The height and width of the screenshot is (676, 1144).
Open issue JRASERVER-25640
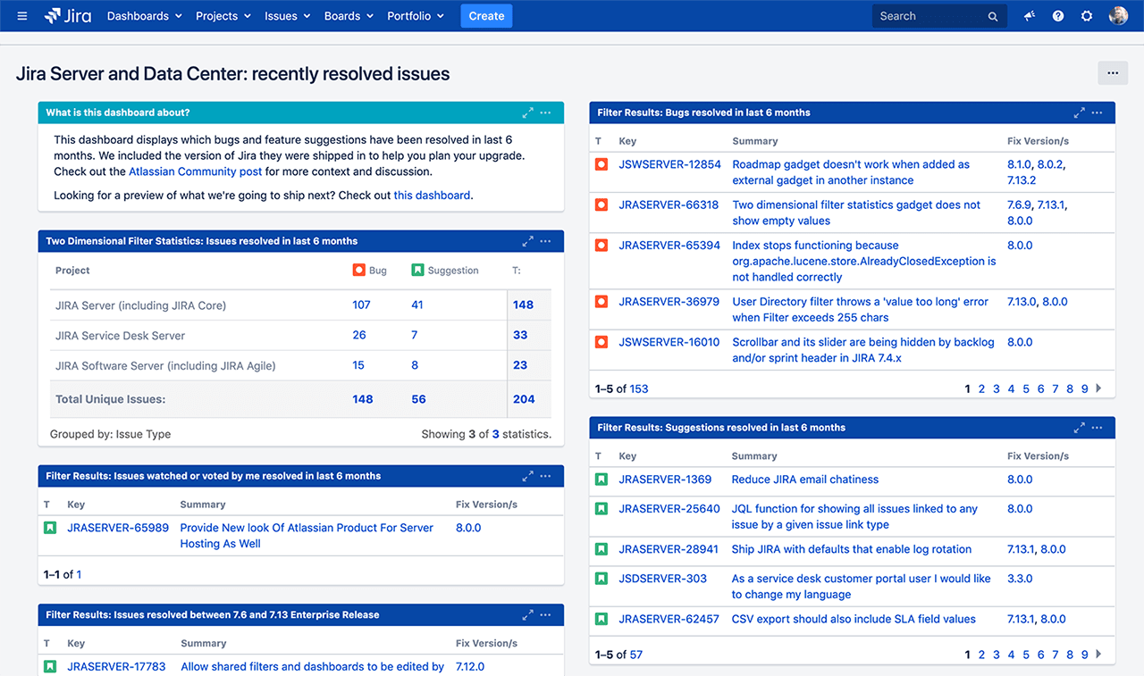click(x=669, y=509)
